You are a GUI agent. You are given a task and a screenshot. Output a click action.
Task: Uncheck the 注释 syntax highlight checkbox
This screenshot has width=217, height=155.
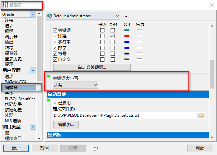pos(55,36)
